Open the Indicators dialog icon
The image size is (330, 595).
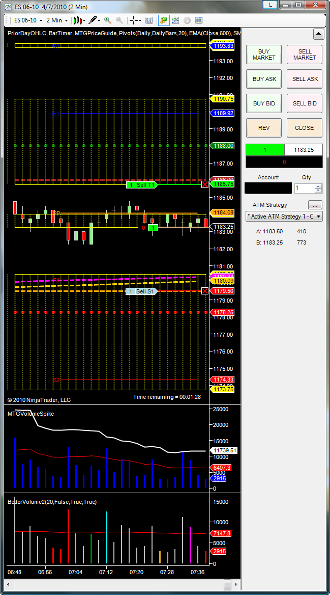[x=175, y=20]
